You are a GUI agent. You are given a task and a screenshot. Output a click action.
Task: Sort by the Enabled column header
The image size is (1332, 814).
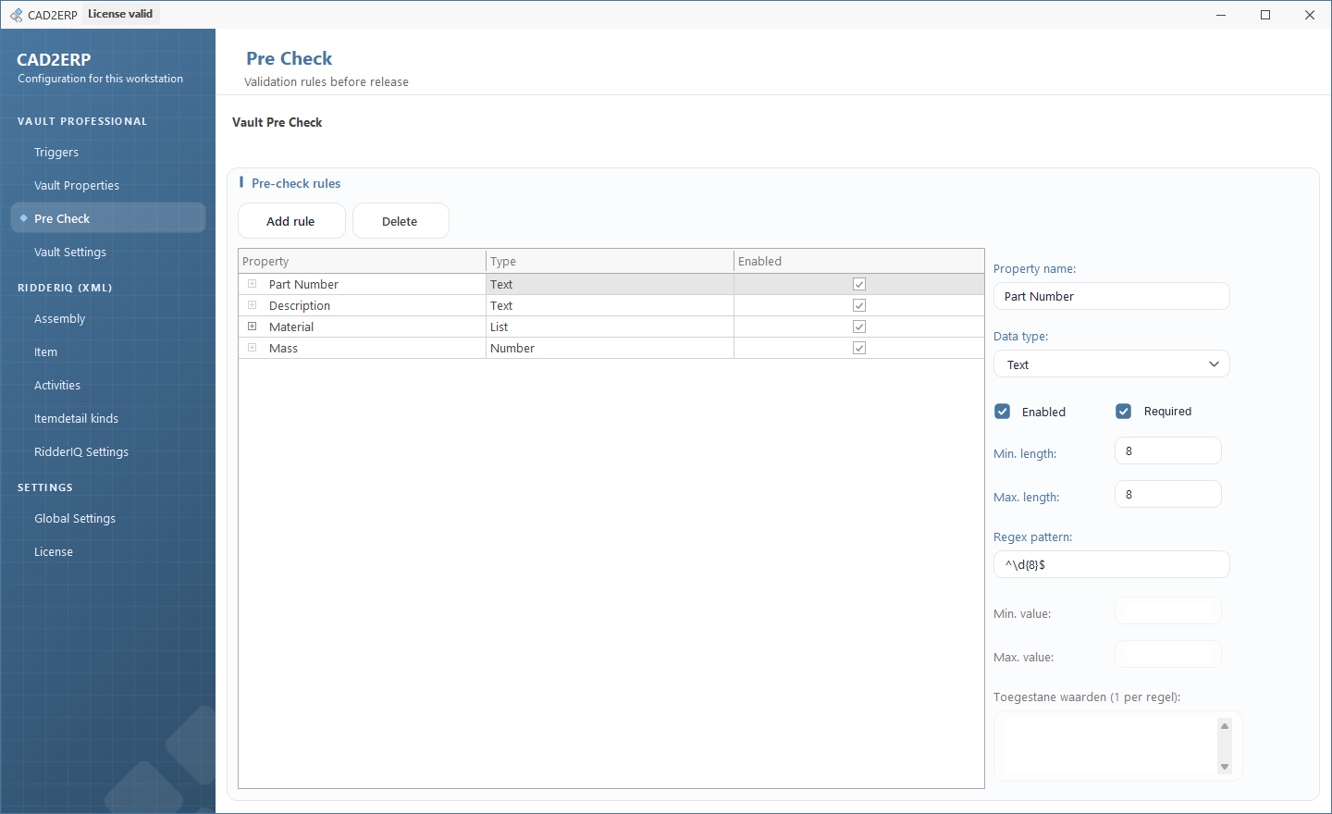pos(859,261)
